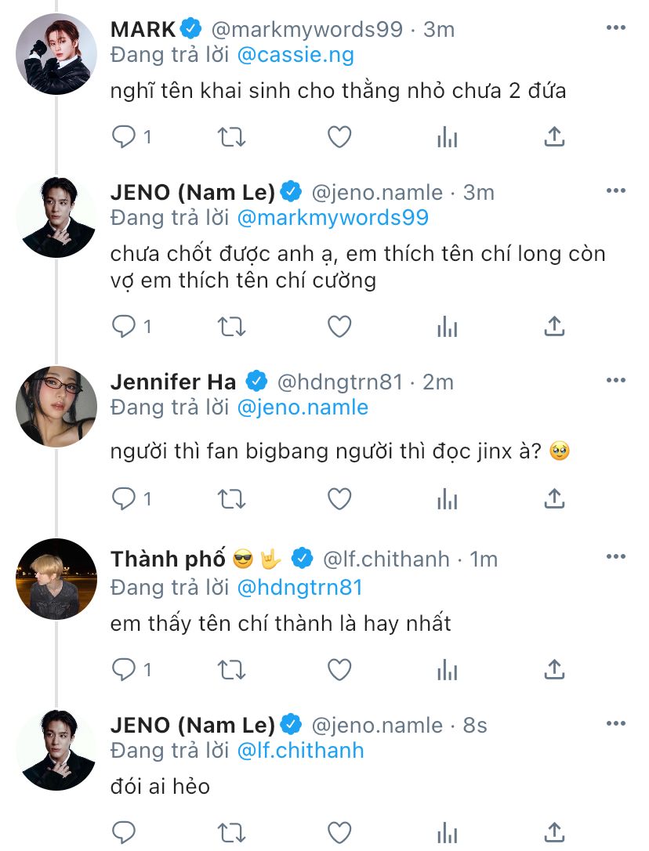Open more options on MARK's tweet
Viewport: 649px width, 851px height.
click(x=616, y=28)
